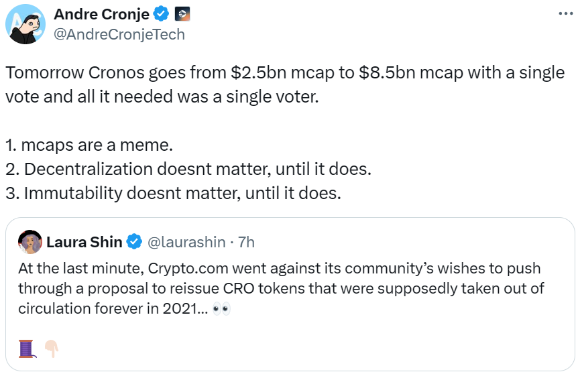
Task: Click the "Decentralization doesnt matter" line
Action: pos(188,169)
